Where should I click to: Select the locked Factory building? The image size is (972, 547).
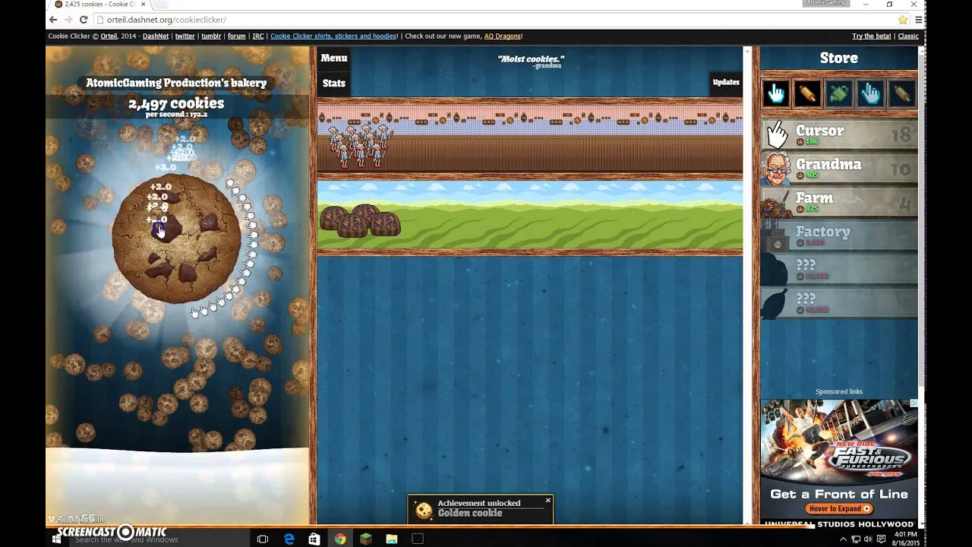tap(839, 235)
